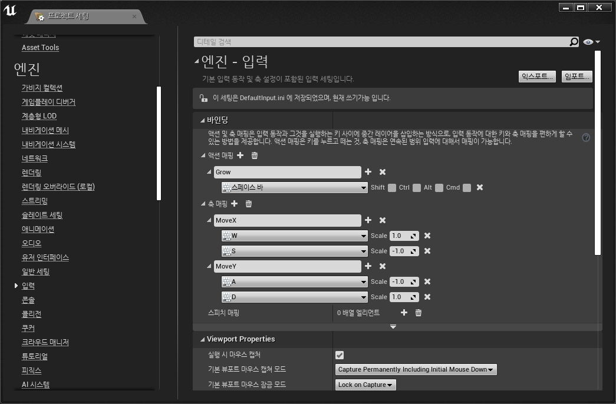Open the help tooltip question mark icon

pos(586,137)
